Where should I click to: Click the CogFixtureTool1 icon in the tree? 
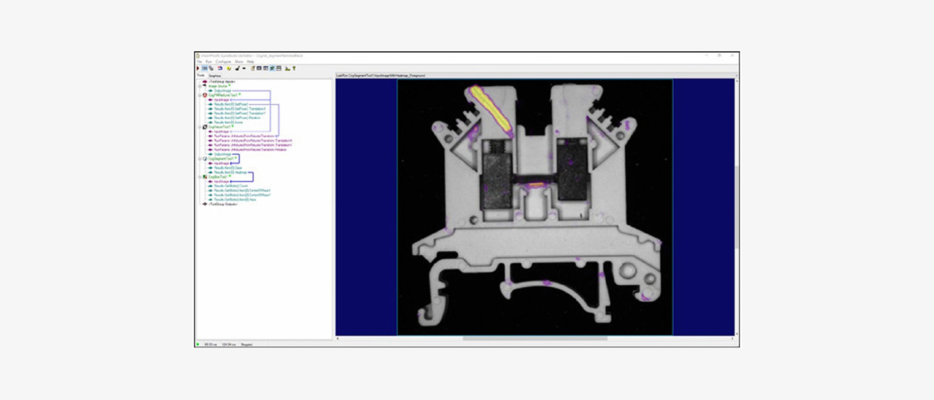[x=205, y=127]
